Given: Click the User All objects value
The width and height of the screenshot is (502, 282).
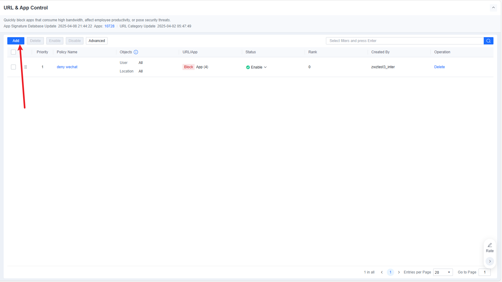Looking at the screenshot, I should [141, 63].
